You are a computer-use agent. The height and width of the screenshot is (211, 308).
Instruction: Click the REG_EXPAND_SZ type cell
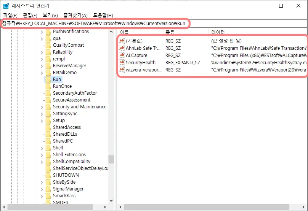tap(183, 63)
